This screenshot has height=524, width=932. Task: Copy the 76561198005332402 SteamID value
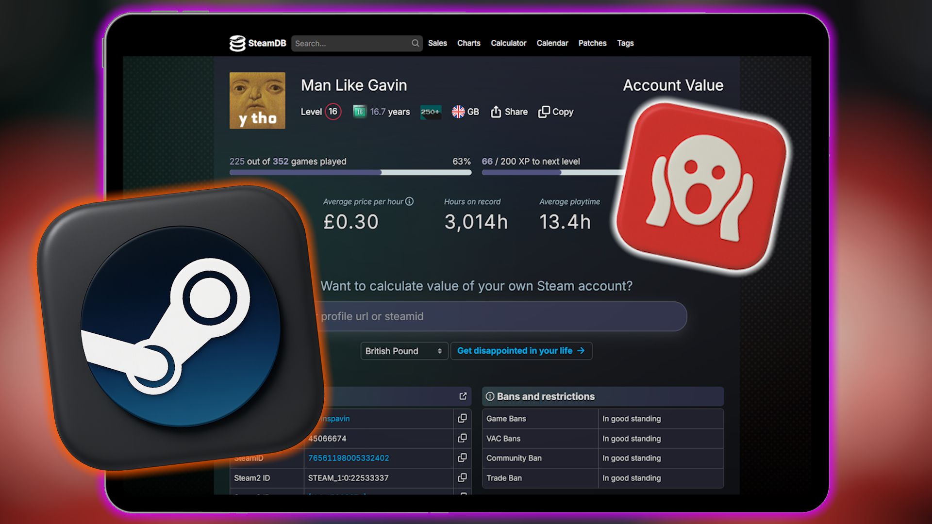(x=462, y=458)
